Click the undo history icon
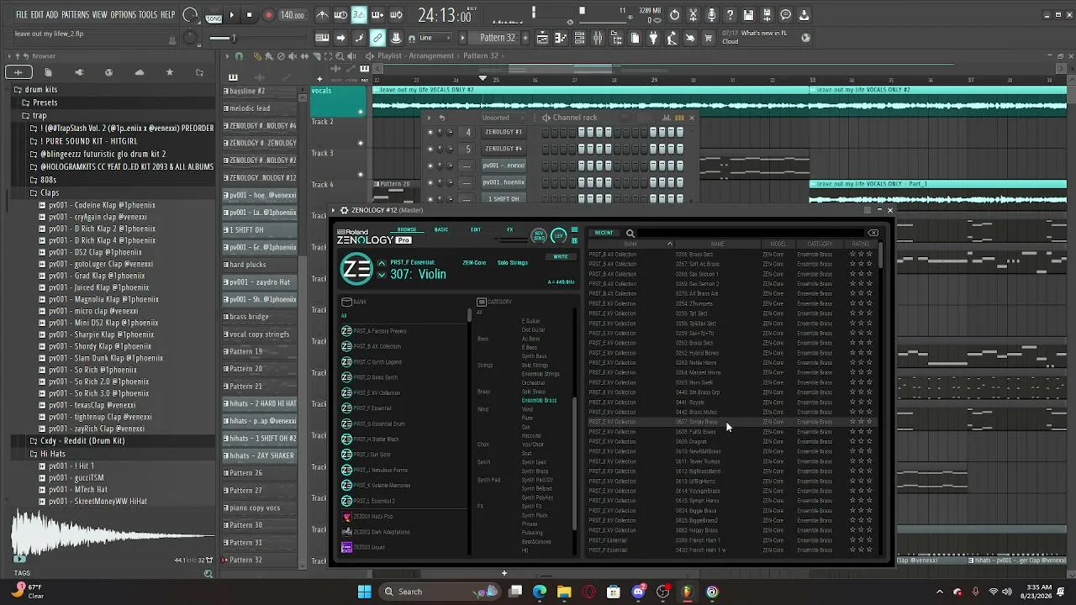 674,15
